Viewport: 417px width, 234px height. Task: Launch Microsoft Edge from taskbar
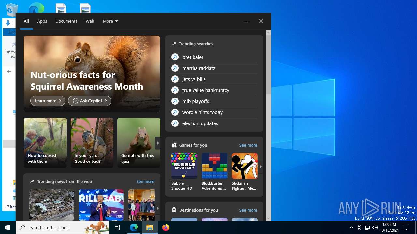(134, 227)
